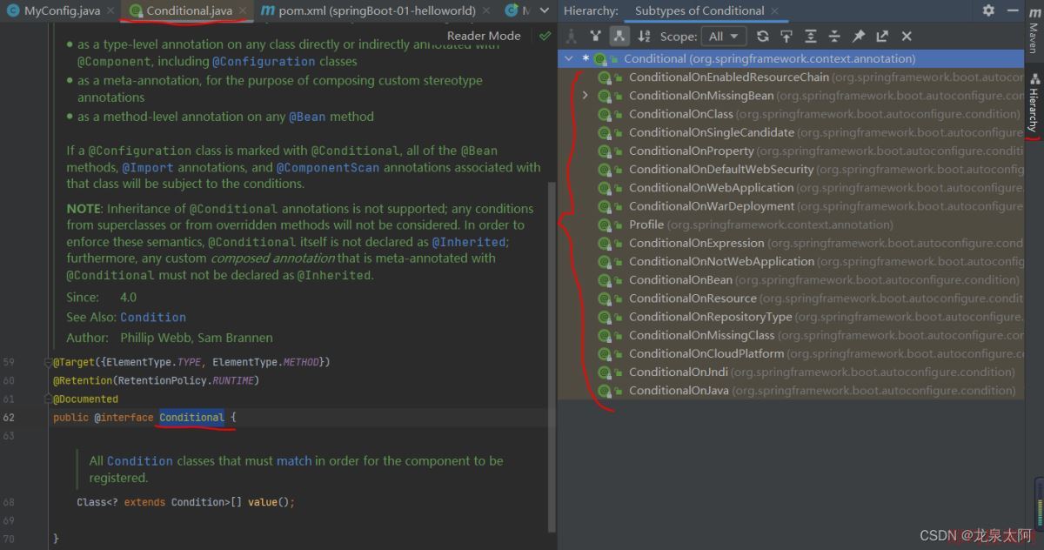The height and width of the screenshot is (550, 1044).
Task: Open hierarchy panel settings gear
Action: (x=988, y=10)
